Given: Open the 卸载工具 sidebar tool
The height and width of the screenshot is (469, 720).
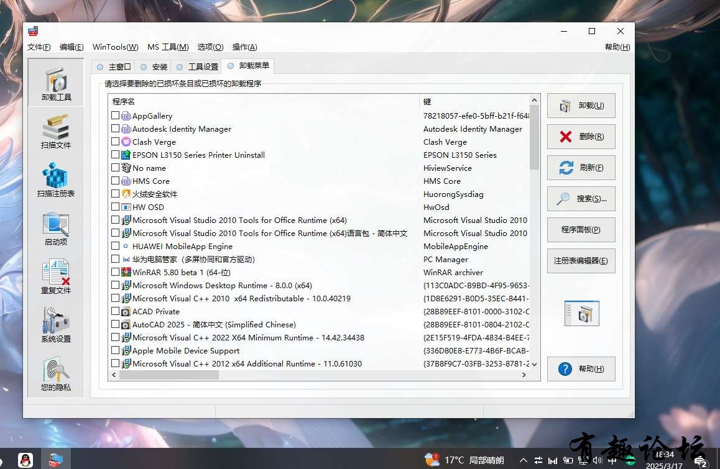Looking at the screenshot, I should [x=56, y=83].
